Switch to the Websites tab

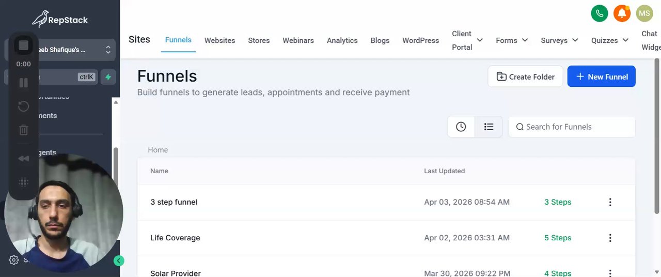219,40
